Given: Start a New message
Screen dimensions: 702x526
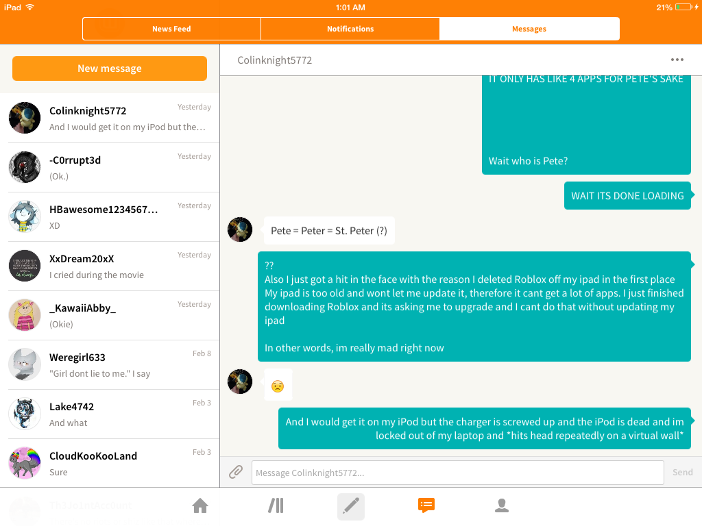Looking at the screenshot, I should 110,68.
